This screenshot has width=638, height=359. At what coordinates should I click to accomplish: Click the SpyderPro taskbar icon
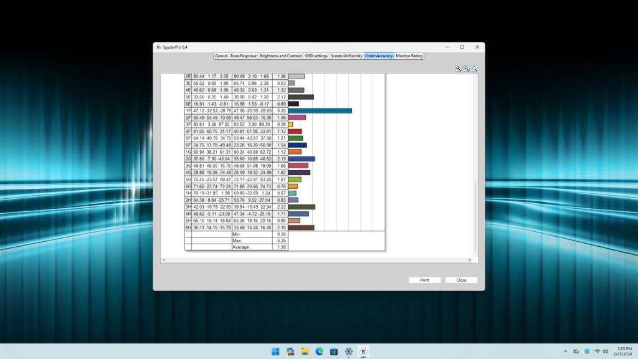point(363,352)
